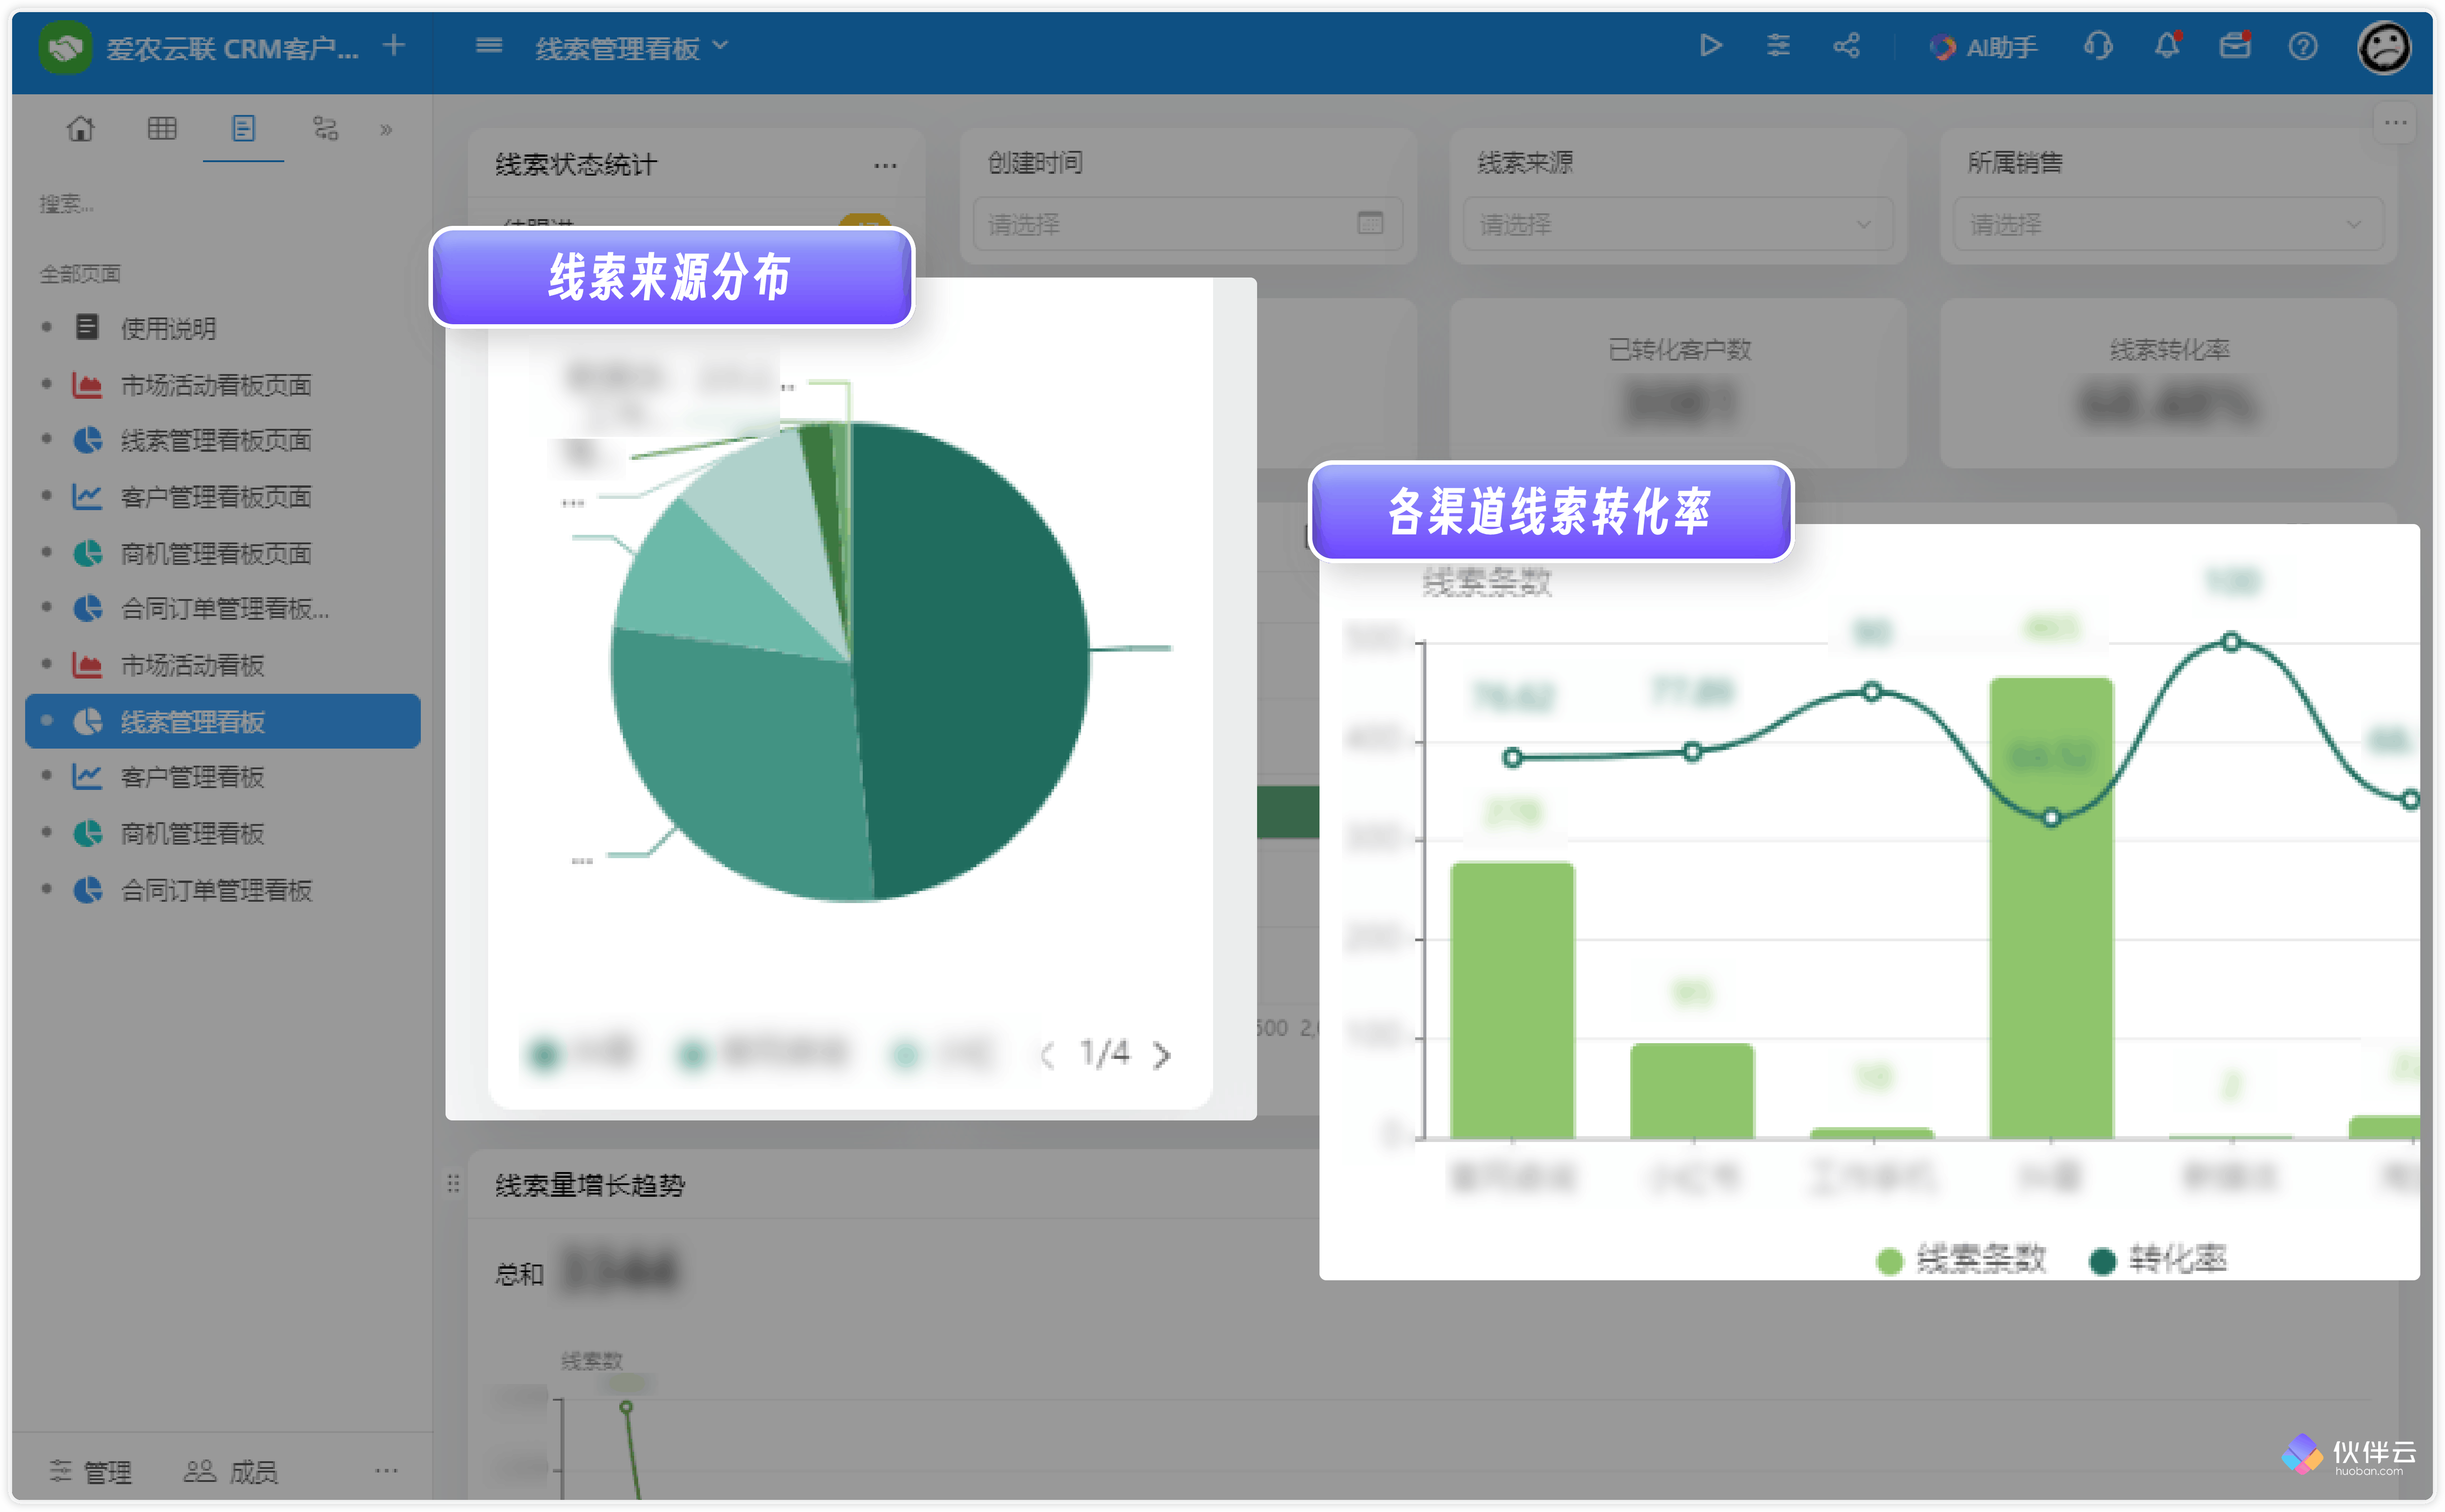Open 市场活动看板 in sidebar
Screen dimensions: 2445x1512
click(x=222, y=665)
